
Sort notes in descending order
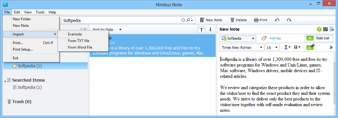pyautogui.click(x=210, y=29)
